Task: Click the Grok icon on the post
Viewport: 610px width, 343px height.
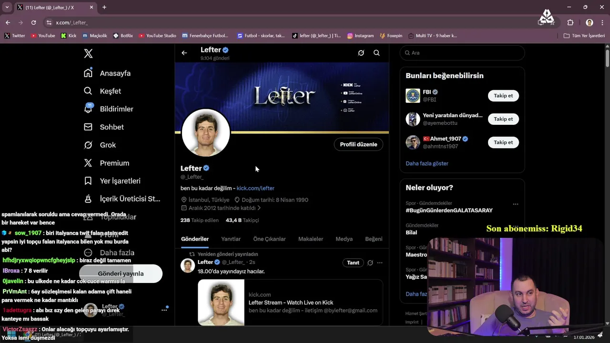Action: (370, 262)
